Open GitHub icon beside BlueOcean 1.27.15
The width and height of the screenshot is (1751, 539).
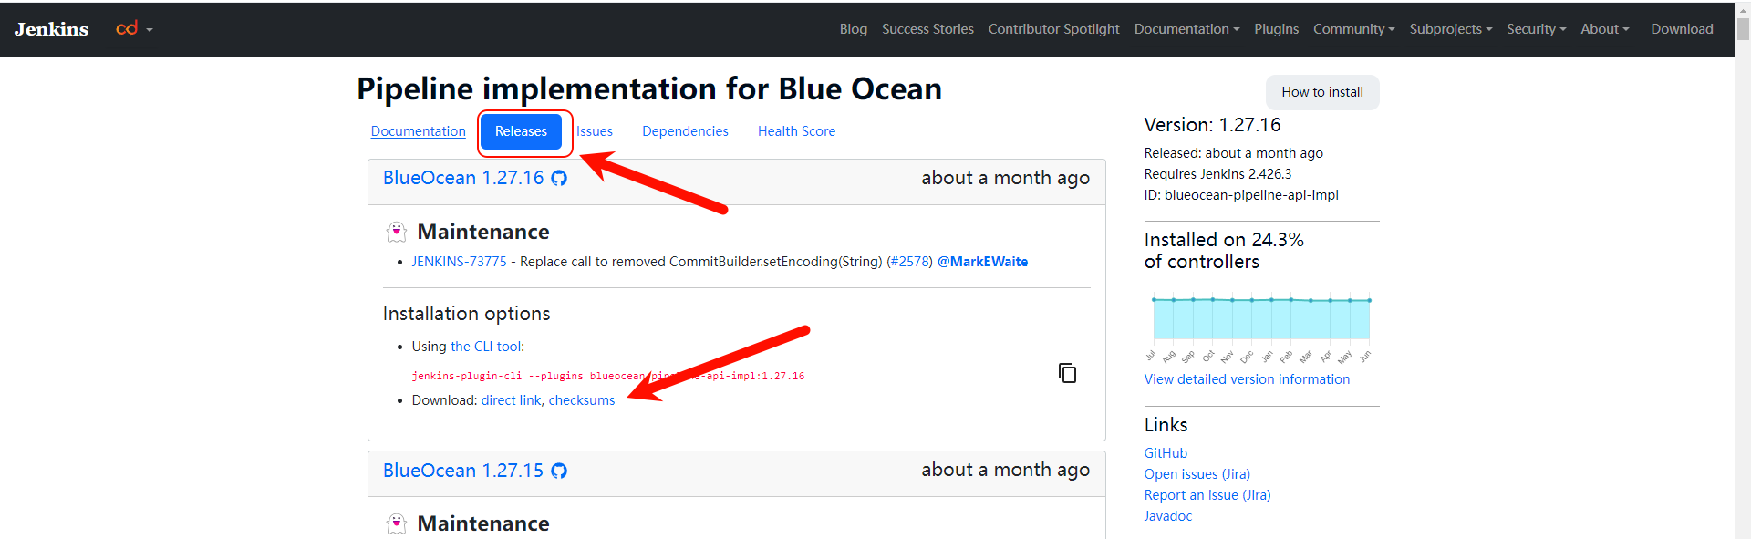click(x=559, y=471)
